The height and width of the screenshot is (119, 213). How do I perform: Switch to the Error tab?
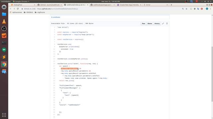point(155,5)
